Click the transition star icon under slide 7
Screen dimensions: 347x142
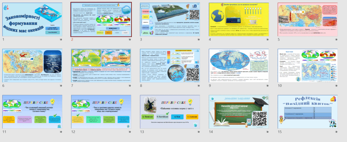pos(130,86)
